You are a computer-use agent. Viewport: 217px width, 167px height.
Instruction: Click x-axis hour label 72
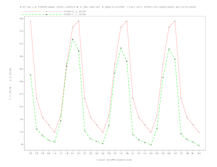[175, 153]
